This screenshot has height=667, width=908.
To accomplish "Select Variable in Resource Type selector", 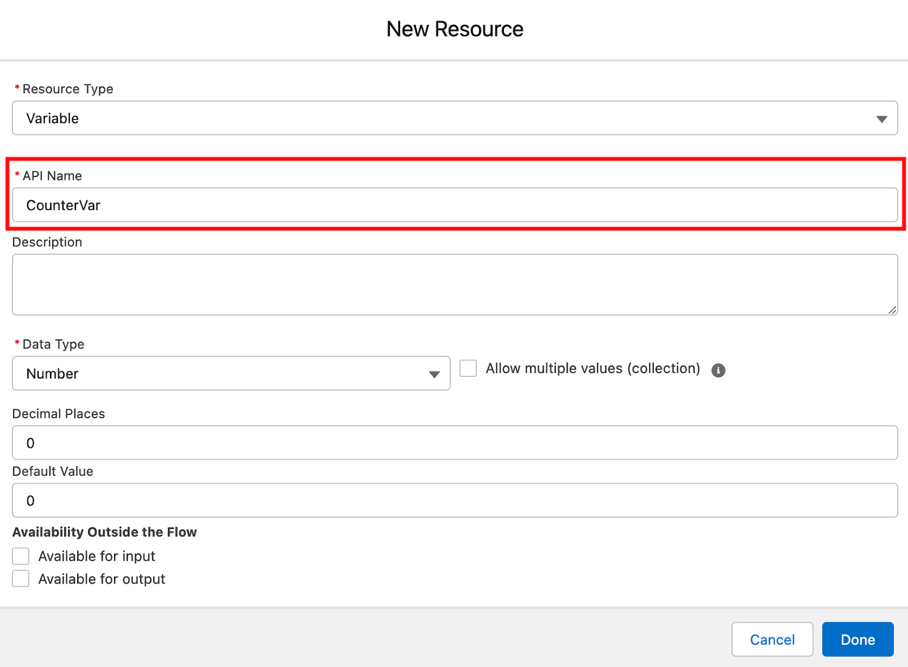I will pos(52,118).
